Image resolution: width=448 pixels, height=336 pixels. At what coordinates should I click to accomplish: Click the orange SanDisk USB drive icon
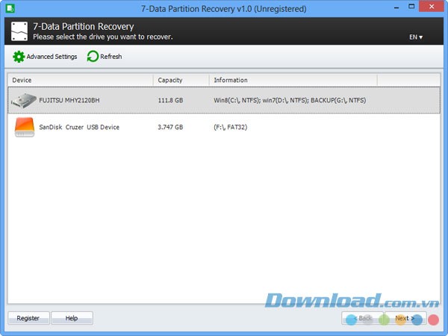(25, 127)
